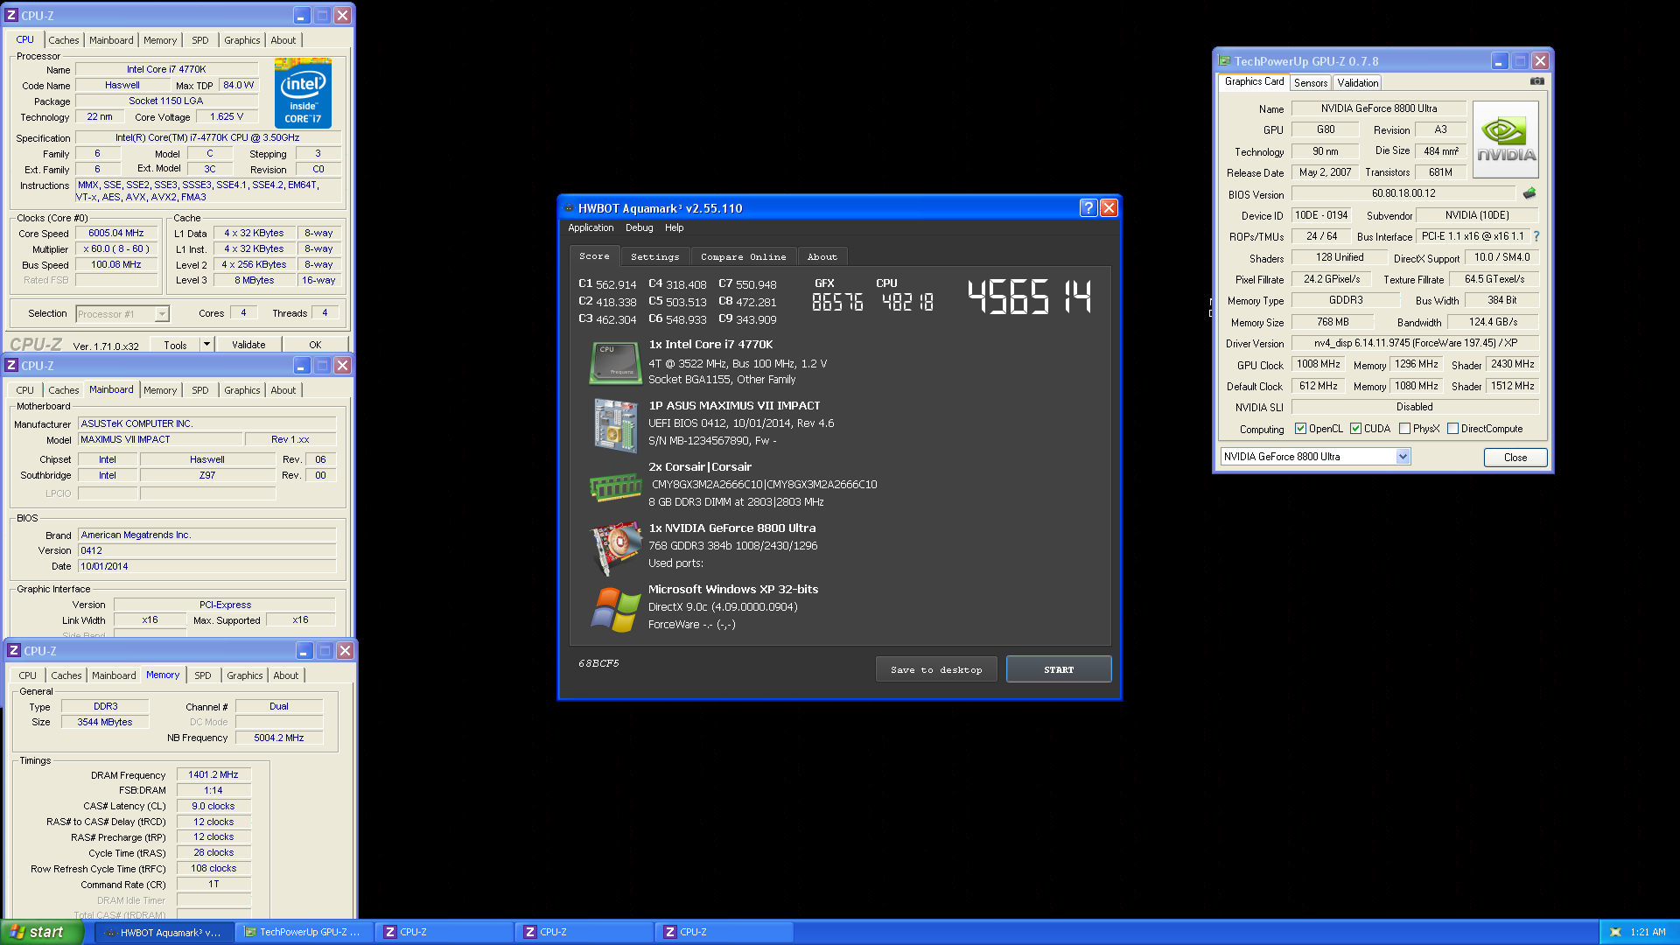Click the DRAM Frequency value 1401.2 MHz
This screenshot has width=1680, height=945.
[213, 774]
